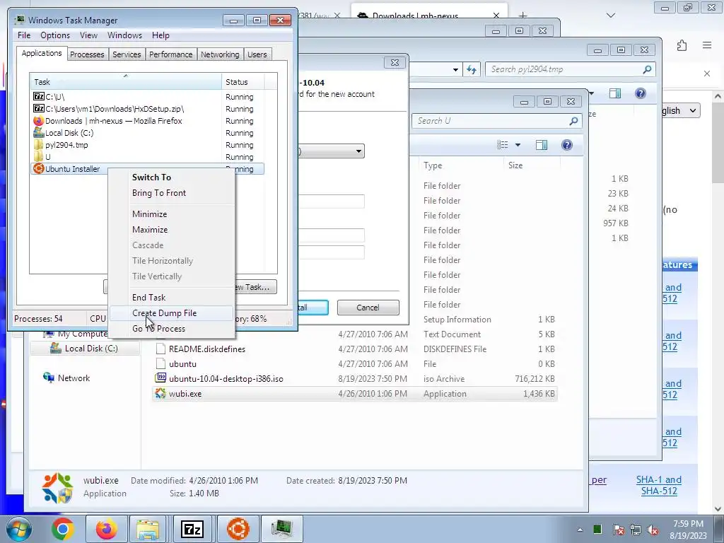The image size is (724, 543).
Task: Open help in pyl2904.tmp window
Action: [x=641, y=93]
